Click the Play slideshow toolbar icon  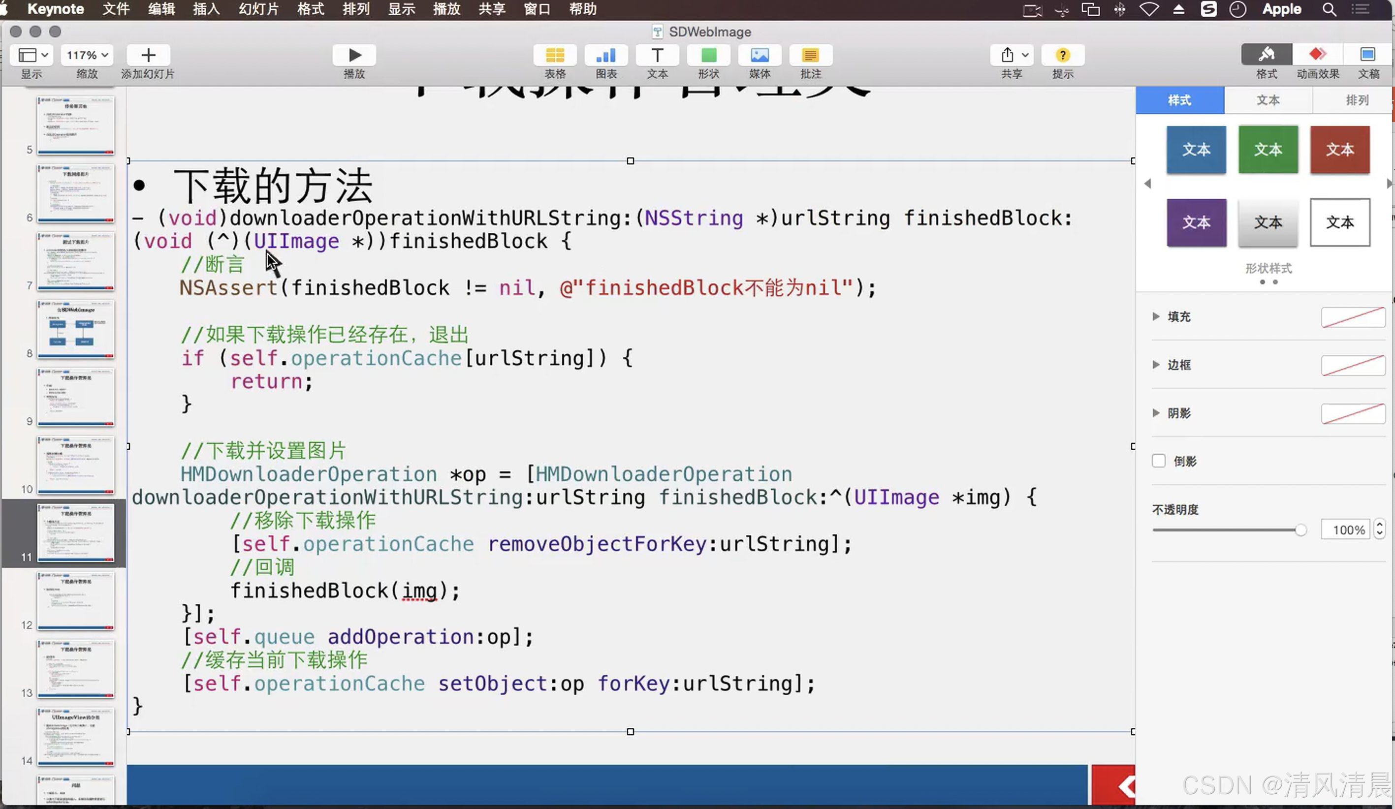click(354, 55)
